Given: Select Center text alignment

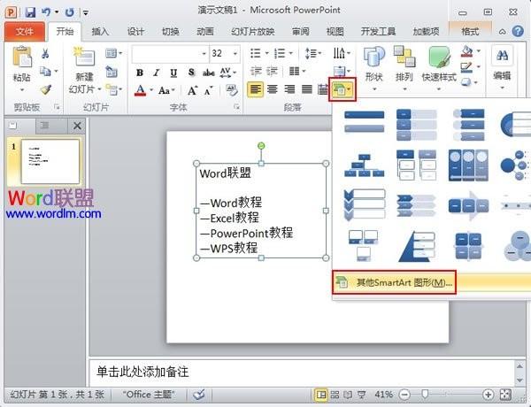Looking at the screenshot, I should click(x=273, y=89).
